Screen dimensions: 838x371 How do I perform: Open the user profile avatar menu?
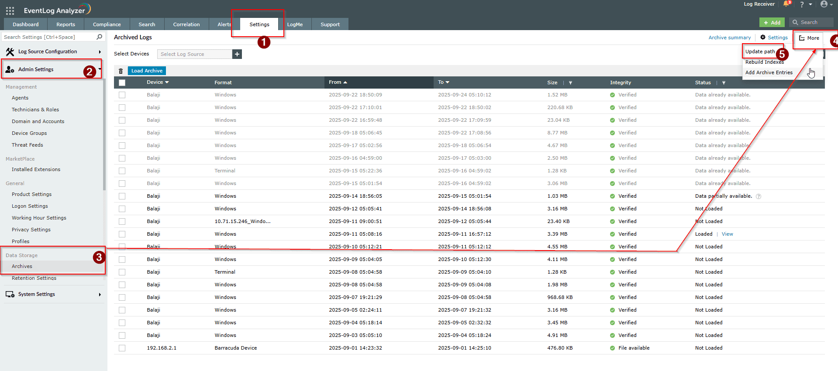[824, 4]
